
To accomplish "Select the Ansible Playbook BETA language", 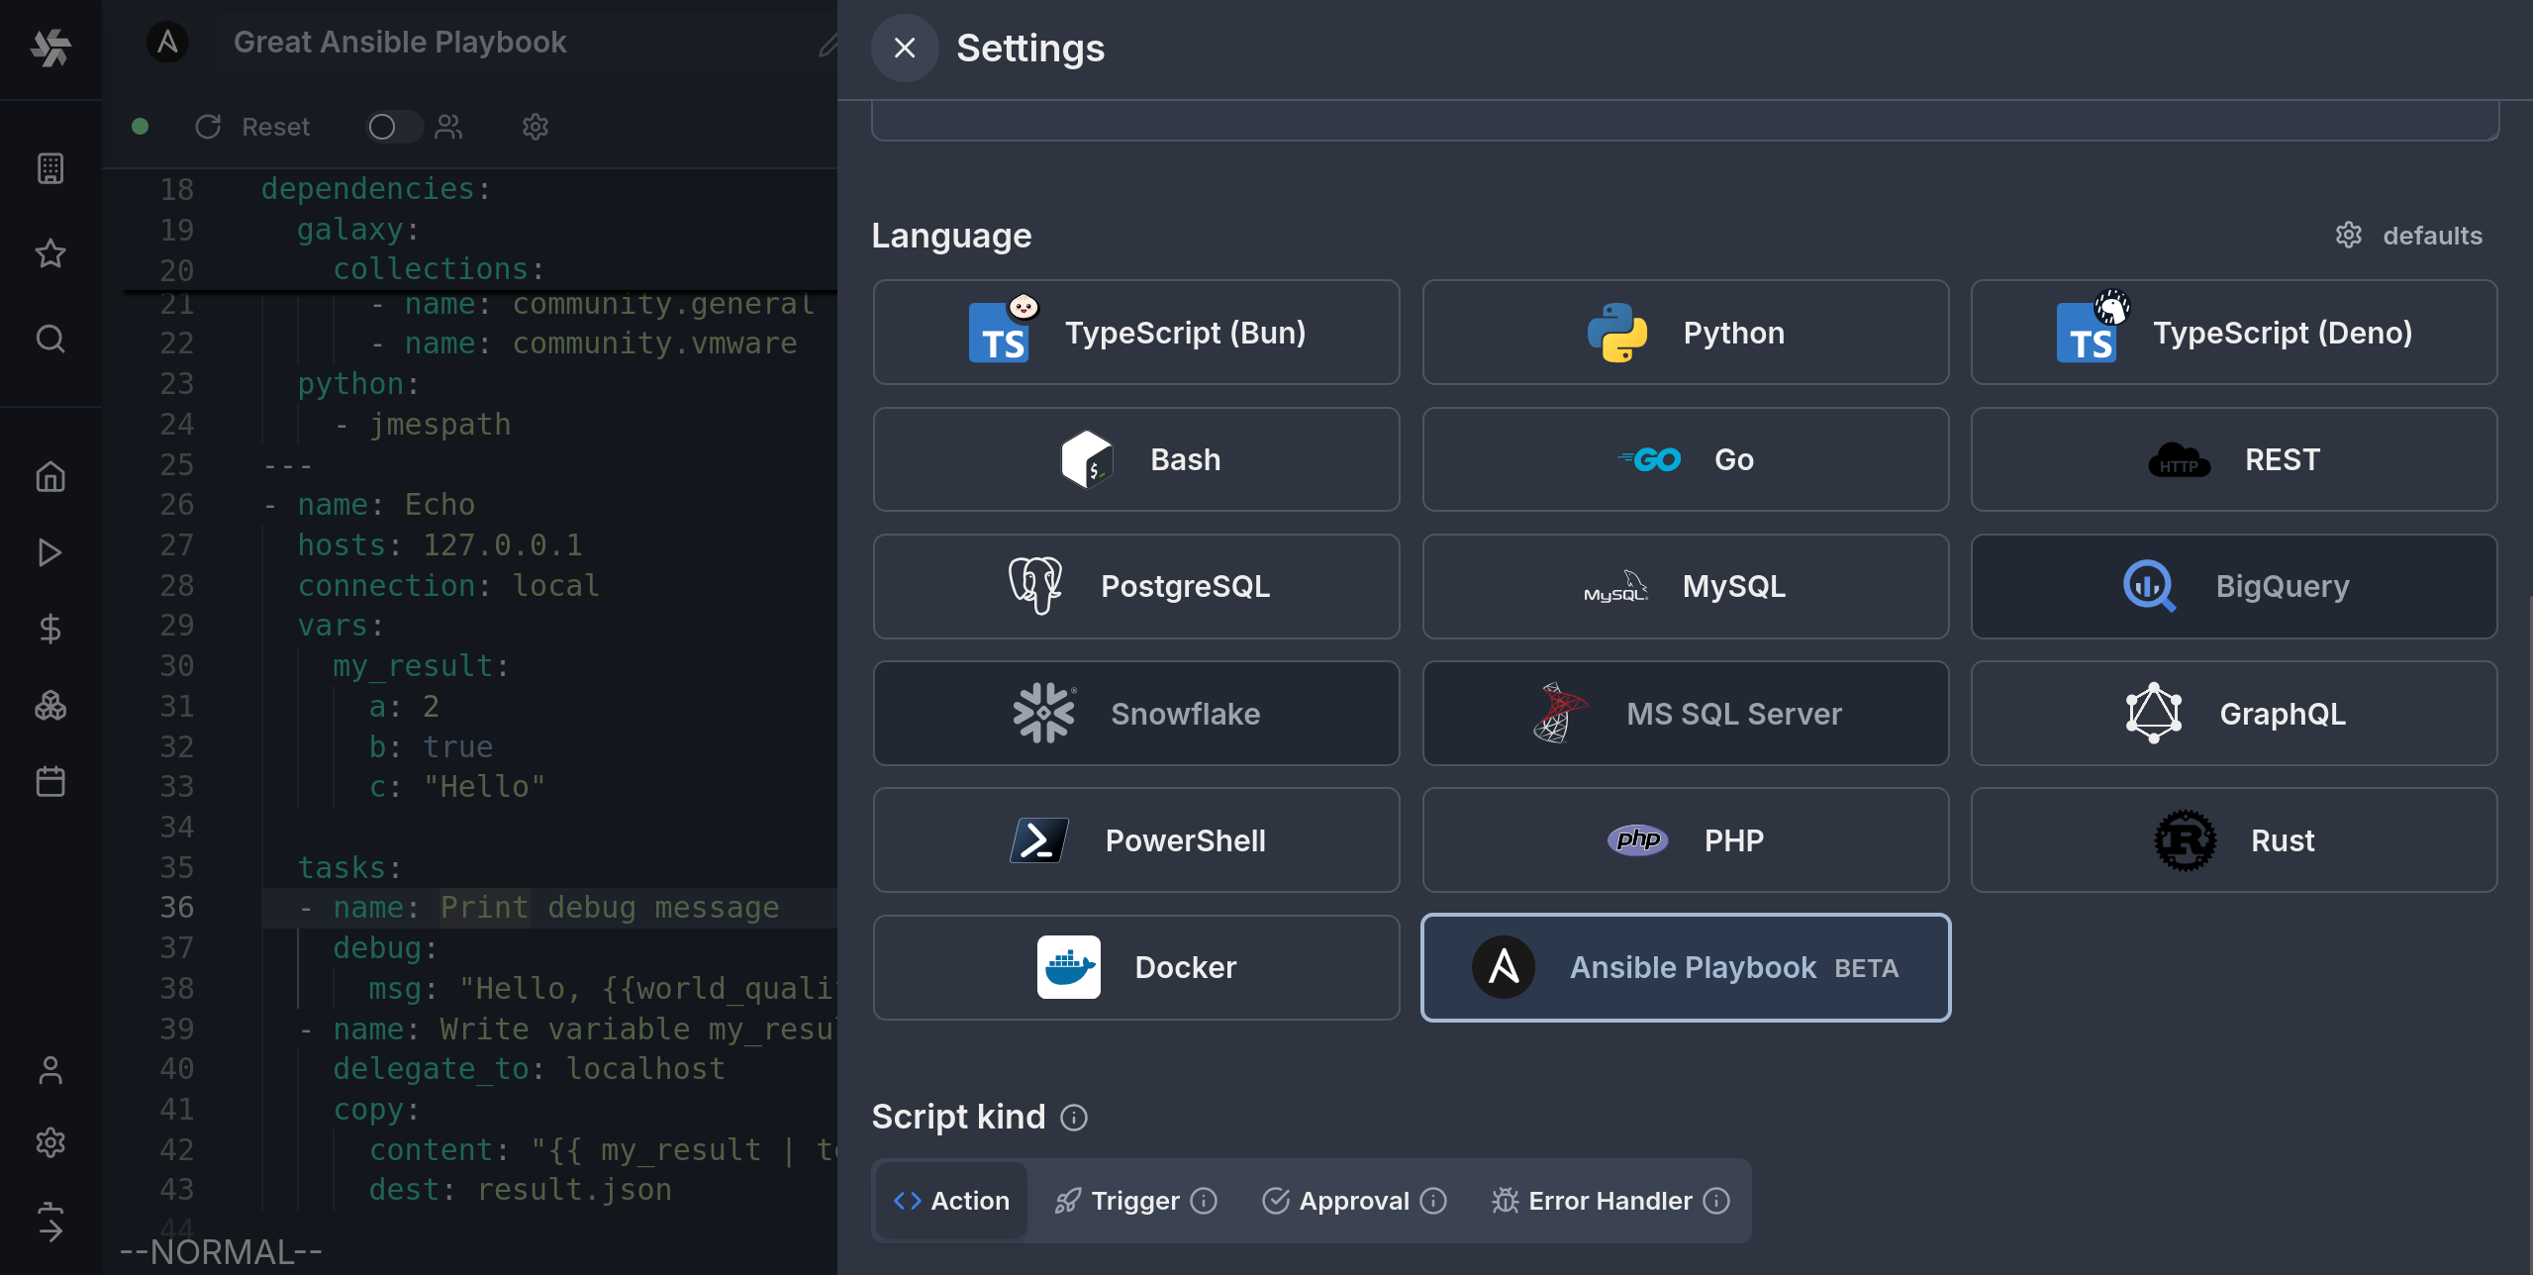I will pyautogui.click(x=1683, y=967).
